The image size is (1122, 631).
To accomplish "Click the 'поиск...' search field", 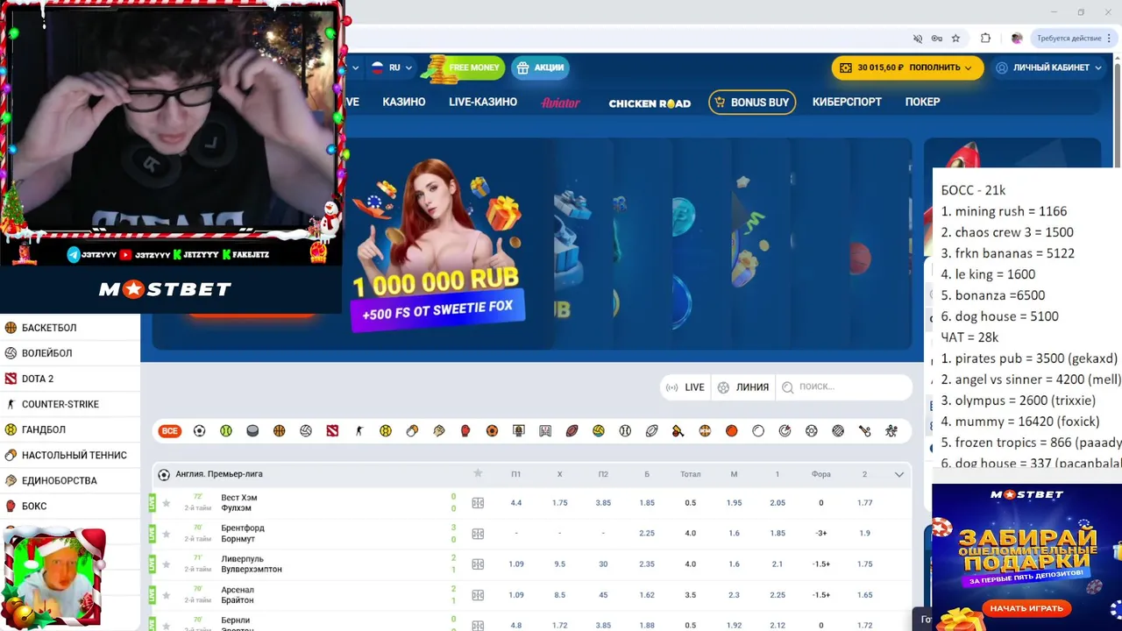I will point(844,386).
